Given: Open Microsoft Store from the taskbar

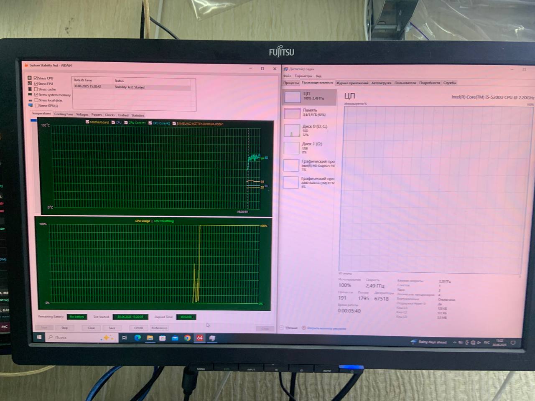Looking at the screenshot, I should 162,338.
